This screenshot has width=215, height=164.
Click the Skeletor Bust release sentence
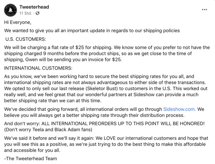pos(106,88)
